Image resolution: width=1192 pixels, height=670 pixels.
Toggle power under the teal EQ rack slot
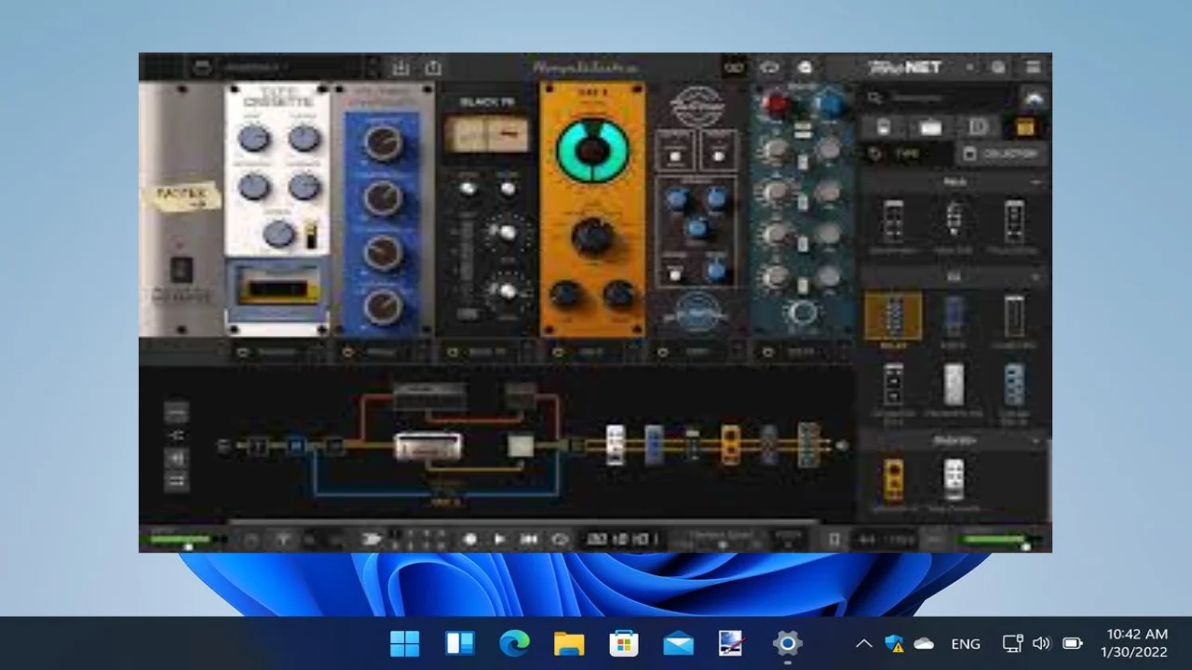[769, 353]
